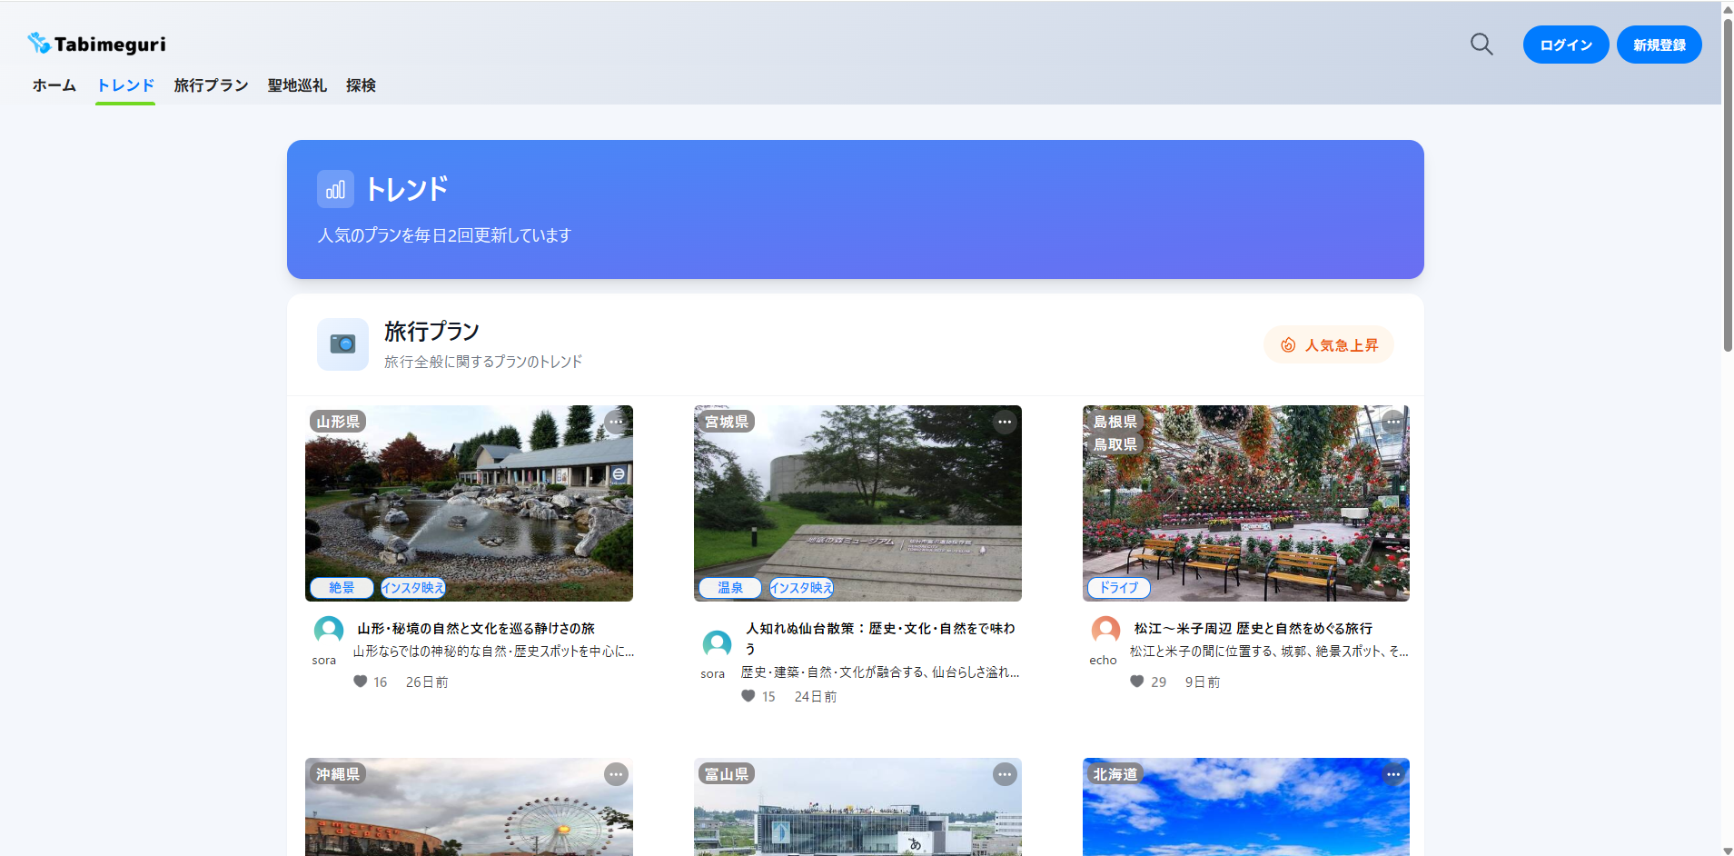Switch to the 旅行プラン tab

[211, 85]
